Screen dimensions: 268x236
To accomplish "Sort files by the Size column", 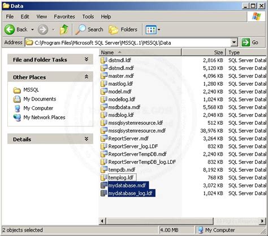I will click(x=204, y=53).
